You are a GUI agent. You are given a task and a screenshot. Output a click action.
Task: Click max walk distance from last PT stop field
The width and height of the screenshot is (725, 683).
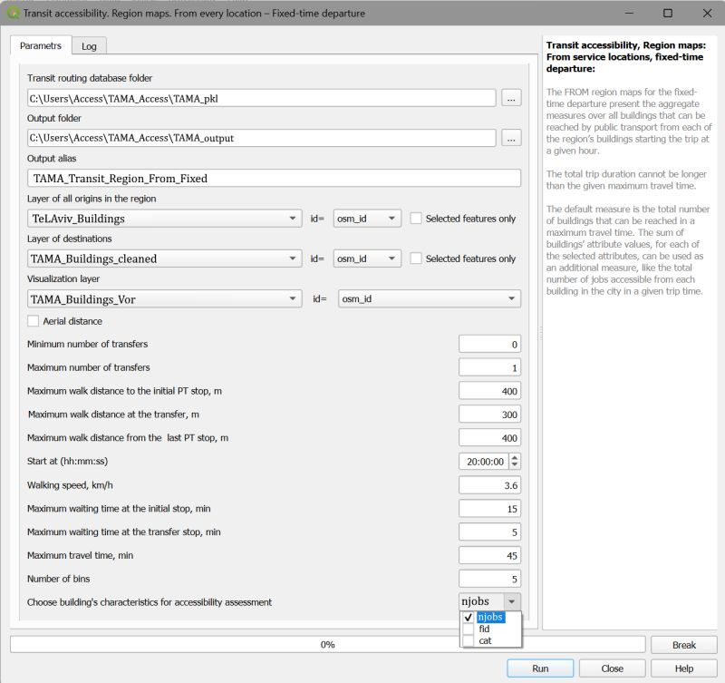(x=489, y=438)
